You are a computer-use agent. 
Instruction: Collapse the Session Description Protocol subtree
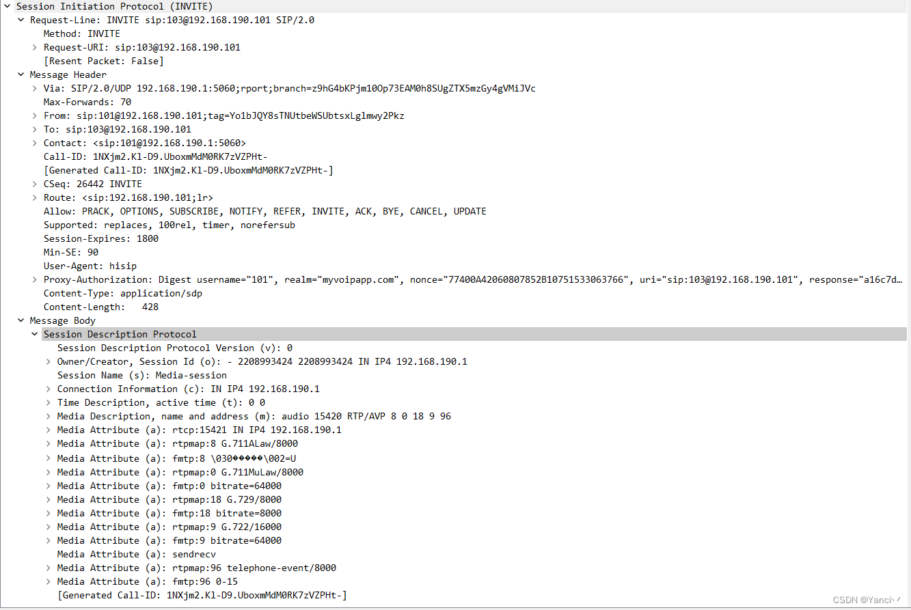click(x=34, y=334)
